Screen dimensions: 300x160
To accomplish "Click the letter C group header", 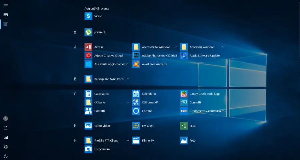I will pos(75,94).
